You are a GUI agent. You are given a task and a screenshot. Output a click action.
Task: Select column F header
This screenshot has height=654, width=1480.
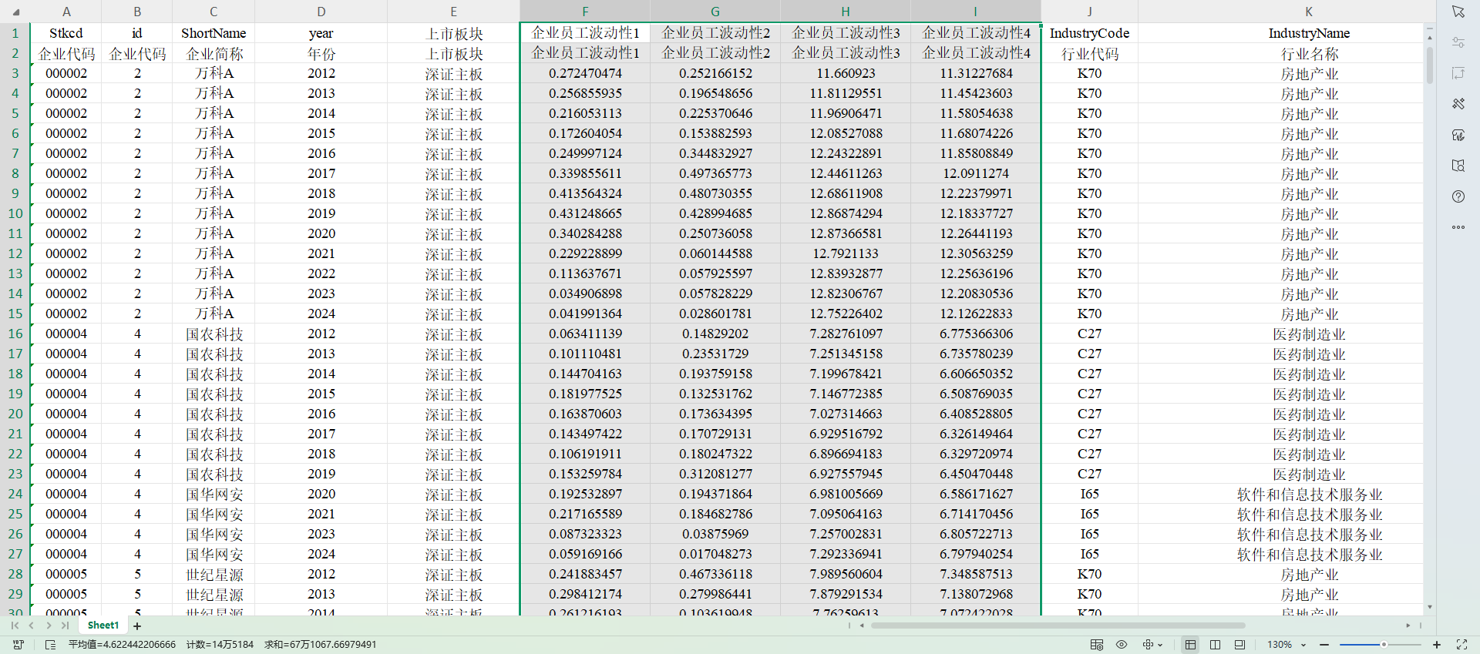[x=585, y=12]
